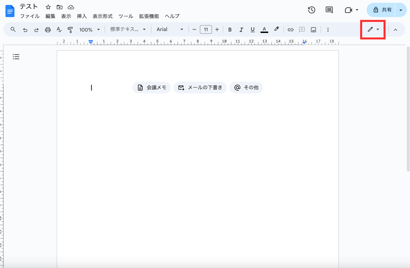Click the font size field showing 11

coord(206,29)
